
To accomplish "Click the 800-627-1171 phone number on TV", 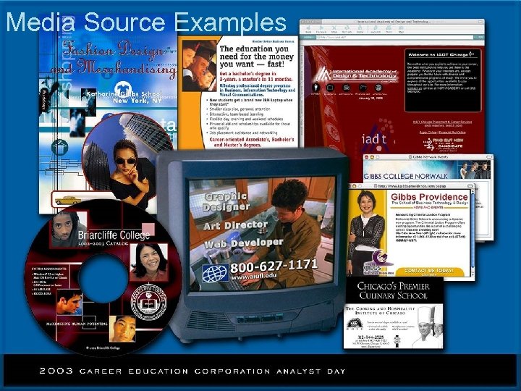I will 274,265.
